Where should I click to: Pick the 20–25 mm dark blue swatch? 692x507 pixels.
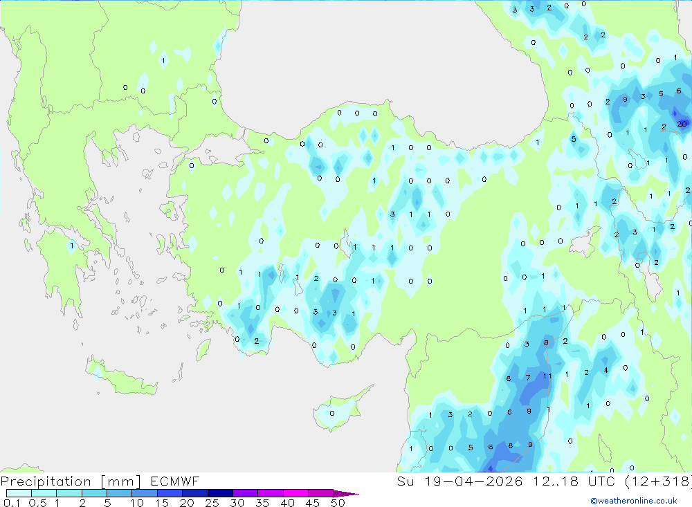tap(195, 493)
